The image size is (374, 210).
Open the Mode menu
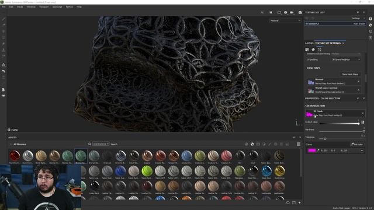20,7
